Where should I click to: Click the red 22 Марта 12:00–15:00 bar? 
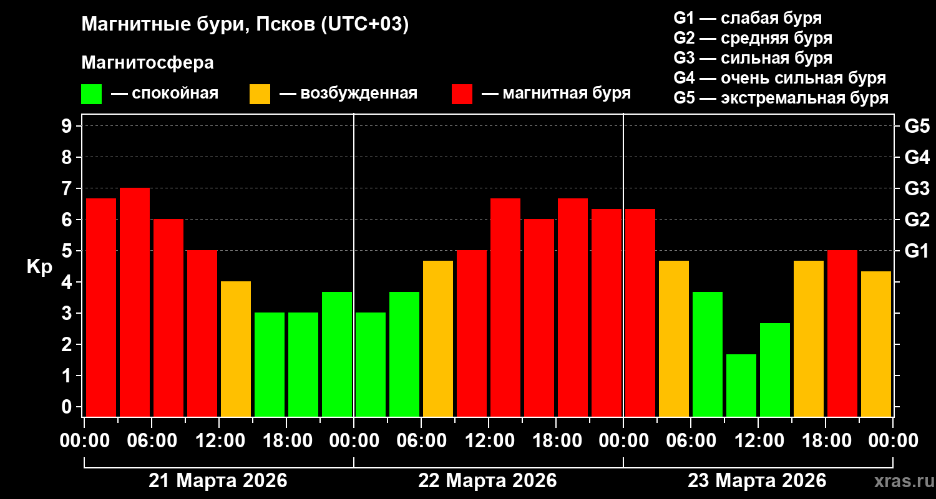point(505,308)
